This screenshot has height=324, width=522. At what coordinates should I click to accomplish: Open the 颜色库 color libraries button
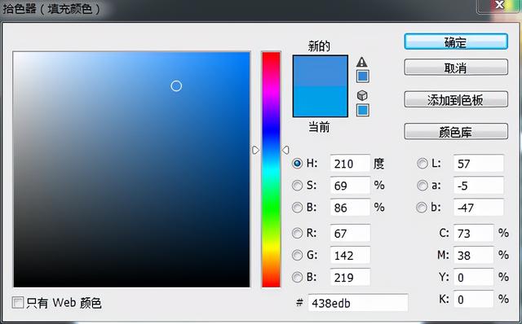click(456, 132)
